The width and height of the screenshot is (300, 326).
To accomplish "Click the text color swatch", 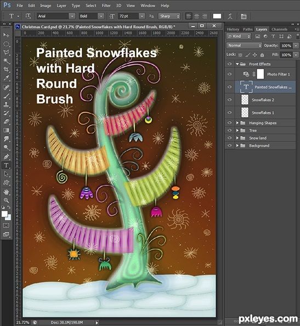I will pos(217,16).
